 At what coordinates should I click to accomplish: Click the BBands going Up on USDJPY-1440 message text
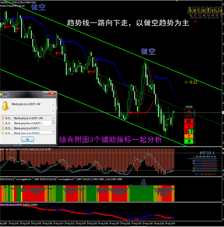tap(26, 104)
